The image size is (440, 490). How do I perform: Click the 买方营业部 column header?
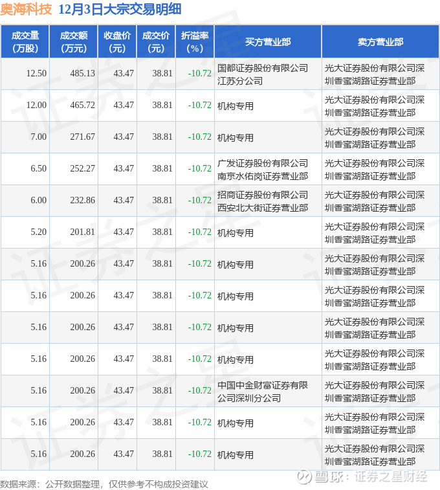click(x=268, y=42)
